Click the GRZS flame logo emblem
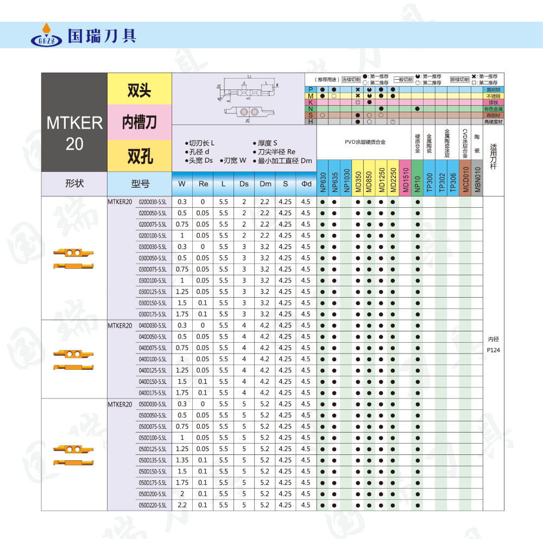543x539 pixels. tap(46, 35)
